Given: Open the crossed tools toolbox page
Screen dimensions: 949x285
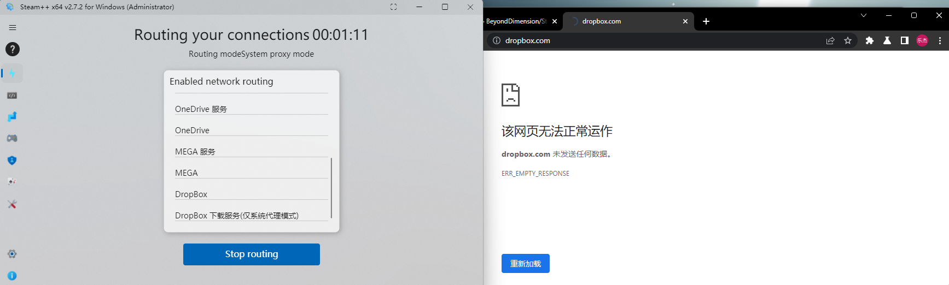Looking at the screenshot, I should (x=12, y=204).
